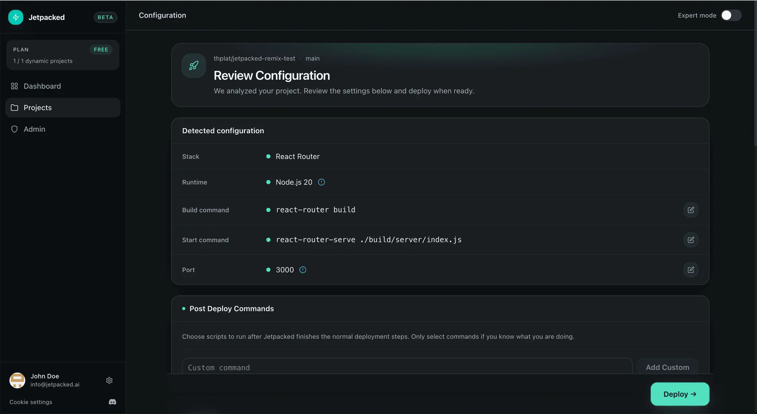Edit the Build command with pencil icon
The width and height of the screenshot is (757, 414).
click(x=691, y=210)
